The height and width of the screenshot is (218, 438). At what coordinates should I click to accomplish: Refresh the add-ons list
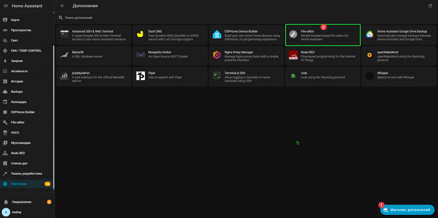[430, 6]
